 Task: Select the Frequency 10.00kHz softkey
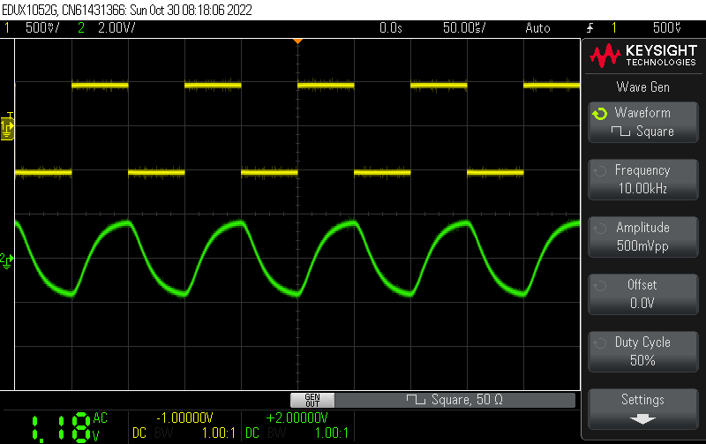click(642, 179)
